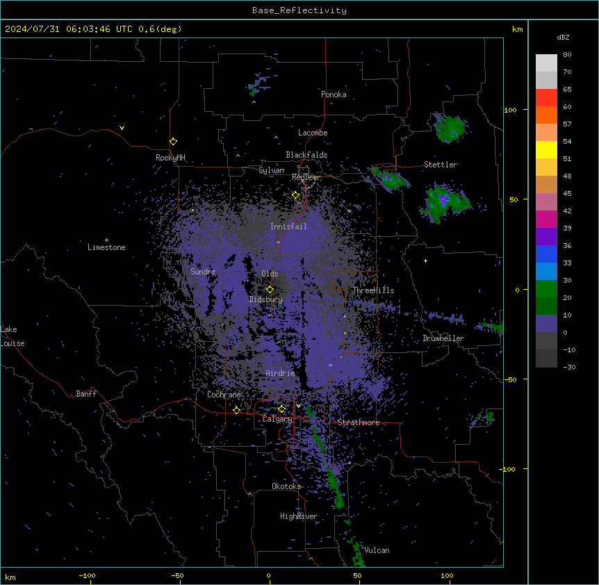Select the Drumheller label
The image size is (599, 585).
click(x=443, y=338)
